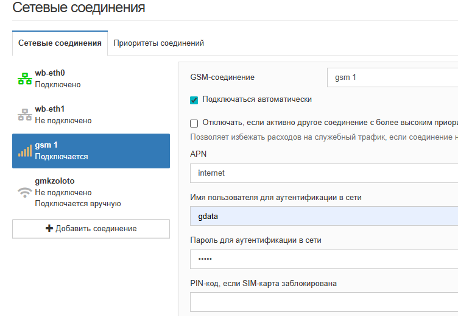Screen dimensions: 458x316
Task: Click the Подключаться автоматически label text
Action: pos(257,99)
